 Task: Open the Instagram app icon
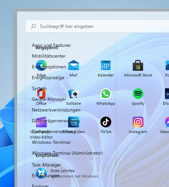click(x=138, y=122)
